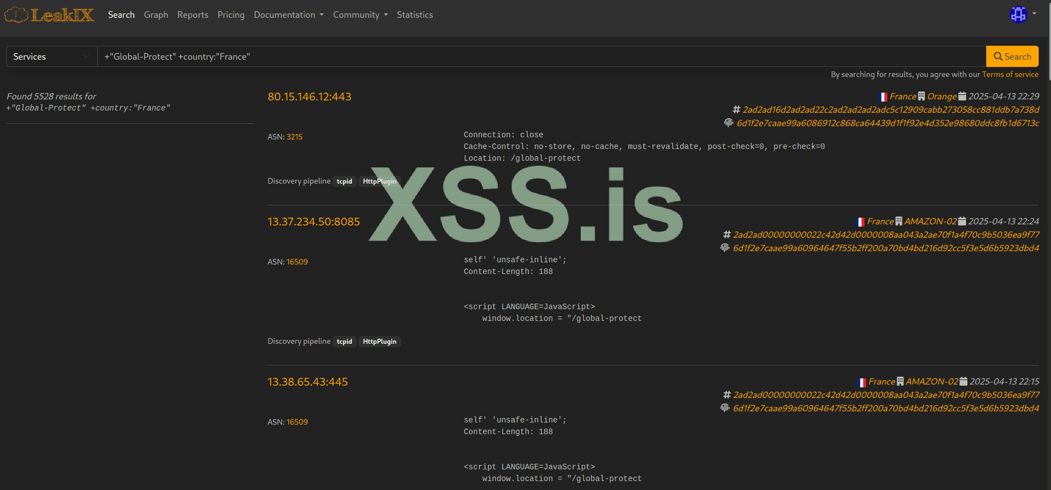Click the building icon next to Orange
This screenshot has height=490, width=1051.
point(921,96)
